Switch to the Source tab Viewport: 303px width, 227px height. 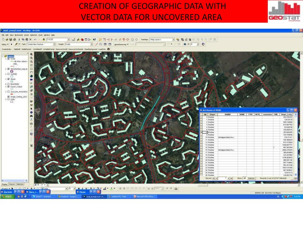[12, 184]
